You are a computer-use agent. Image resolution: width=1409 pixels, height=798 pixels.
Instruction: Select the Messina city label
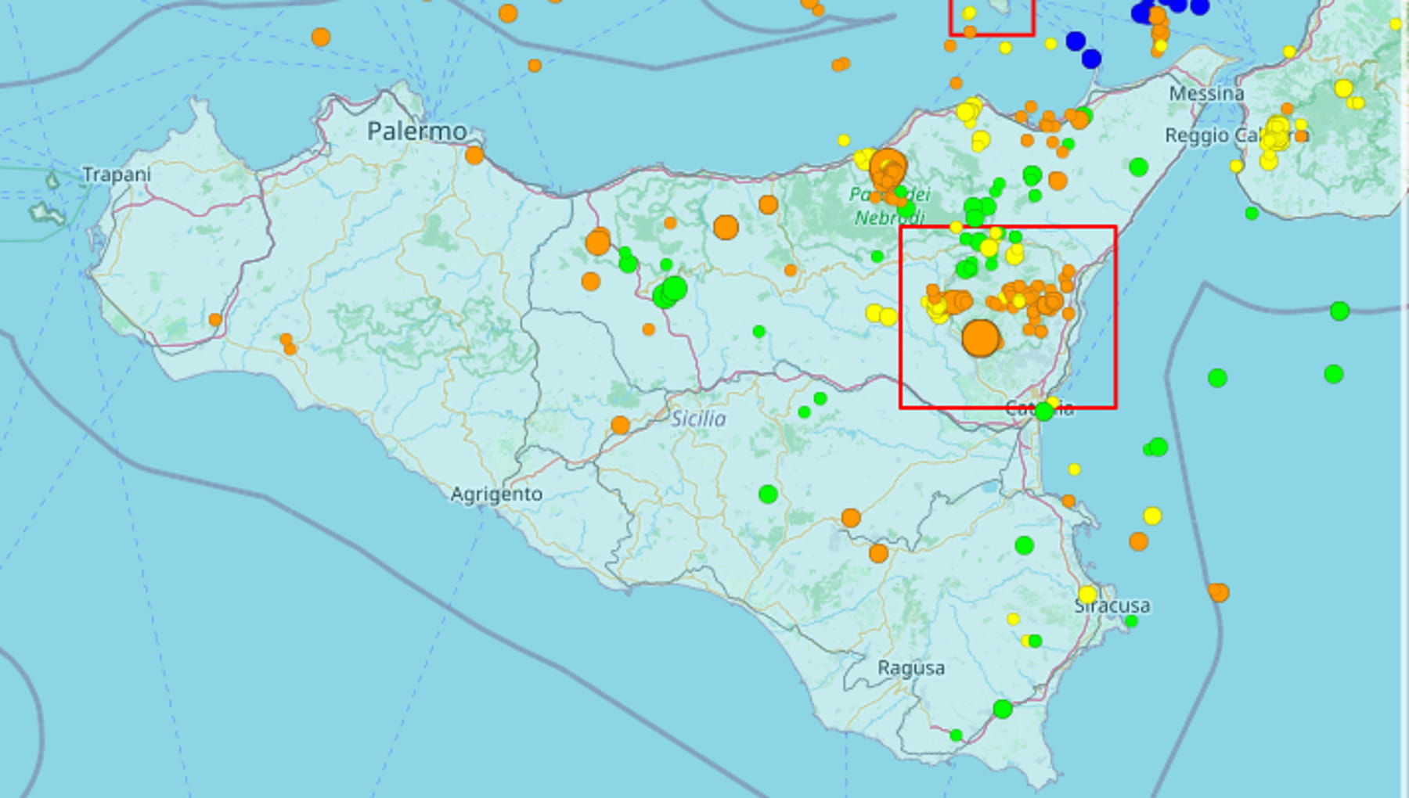tap(1206, 94)
